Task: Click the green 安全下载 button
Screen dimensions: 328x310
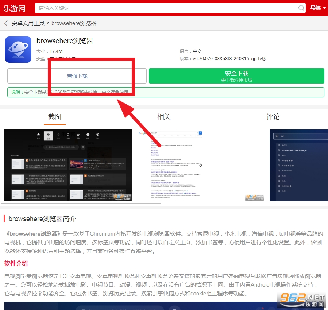Action: coord(236,76)
